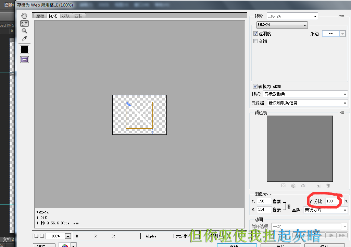351x247 pixels.
Task: Click the web-safe cube shift icon
Action: (293, 186)
